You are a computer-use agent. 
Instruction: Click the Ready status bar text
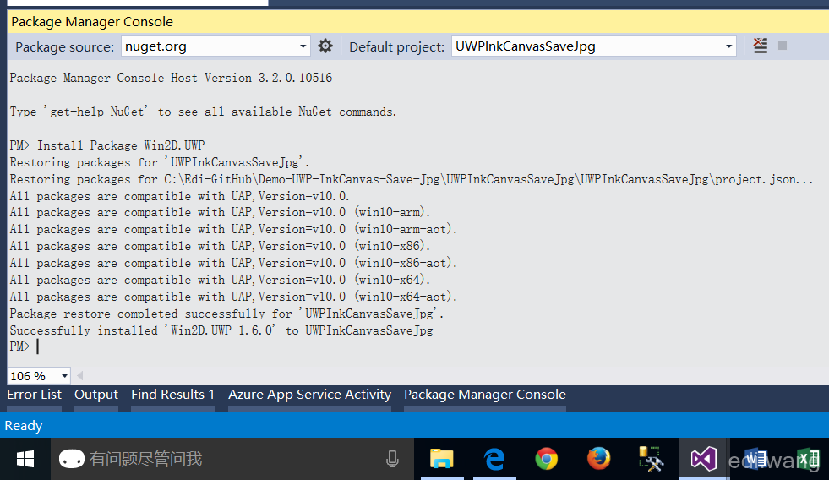24,426
